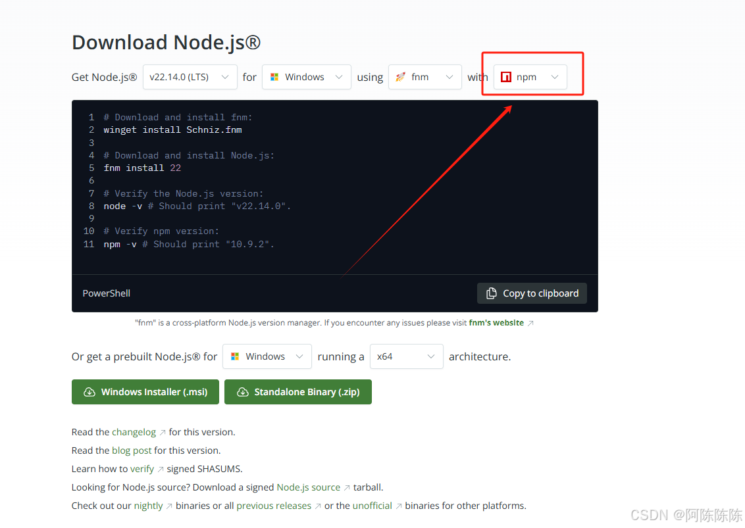Image resolution: width=745 pixels, height=528 pixels.
Task: Click the '# Download and install fnm:' comment
Action: (x=178, y=117)
